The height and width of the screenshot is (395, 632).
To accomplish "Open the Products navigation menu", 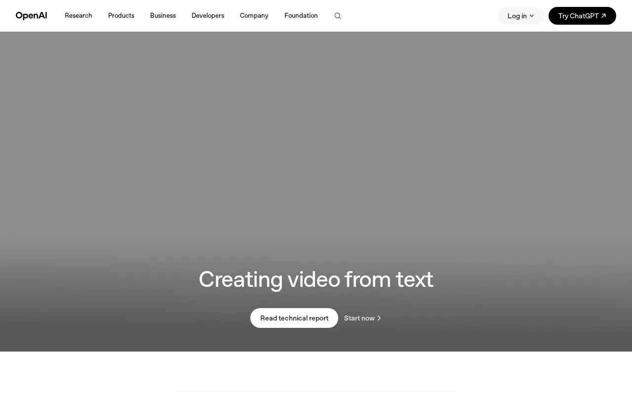I will pos(121,16).
